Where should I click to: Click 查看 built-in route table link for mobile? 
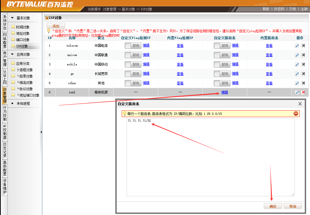click(x=269, y=65)
